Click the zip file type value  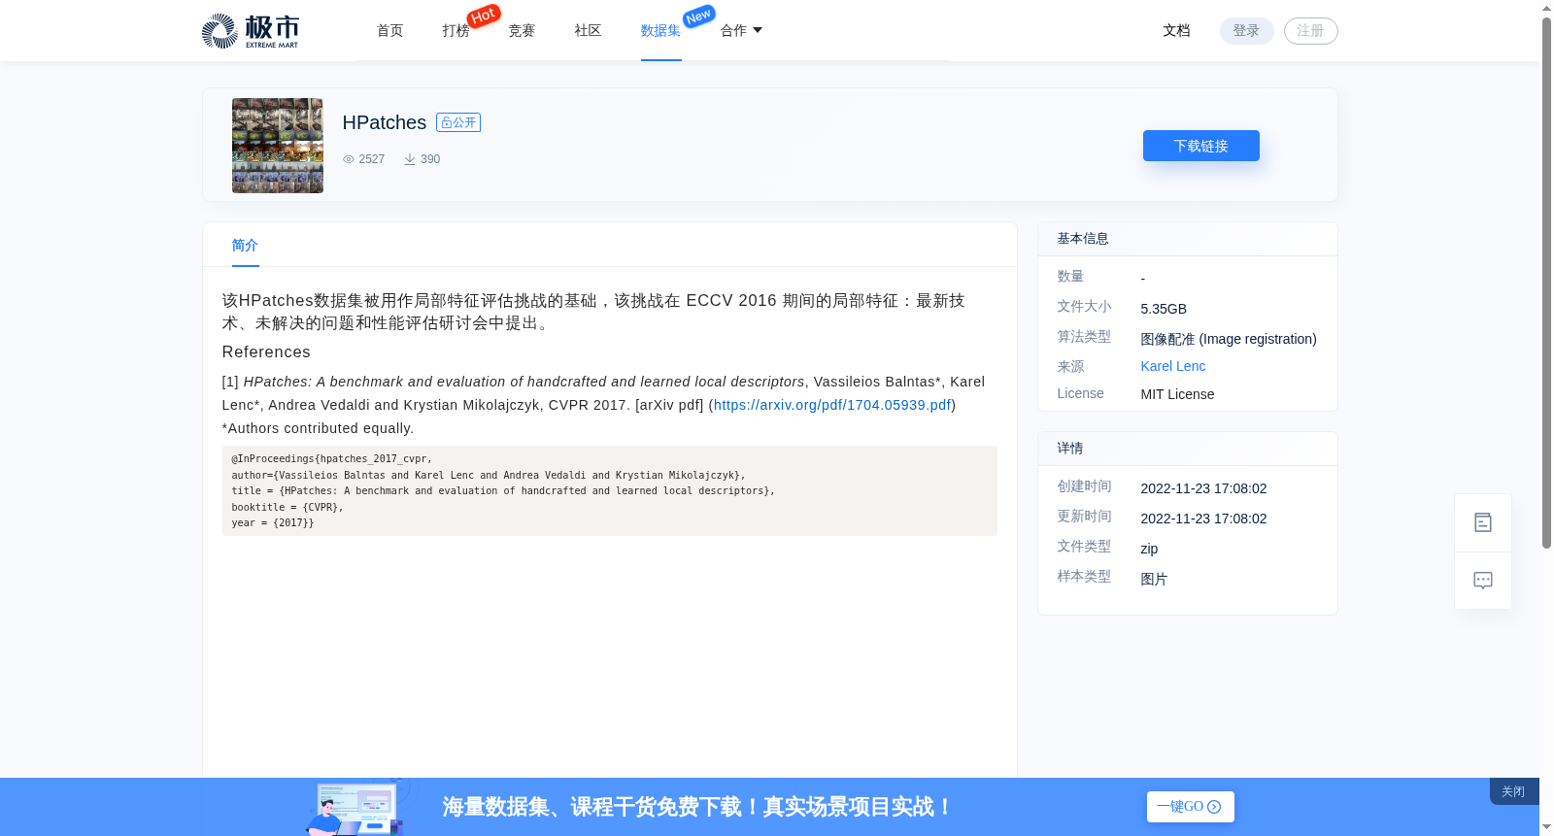[x=1149, y=549]
